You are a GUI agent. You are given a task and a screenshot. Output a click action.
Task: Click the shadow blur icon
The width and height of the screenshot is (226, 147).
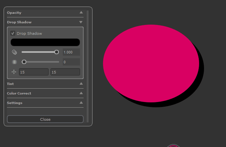(x=14, y=62)
